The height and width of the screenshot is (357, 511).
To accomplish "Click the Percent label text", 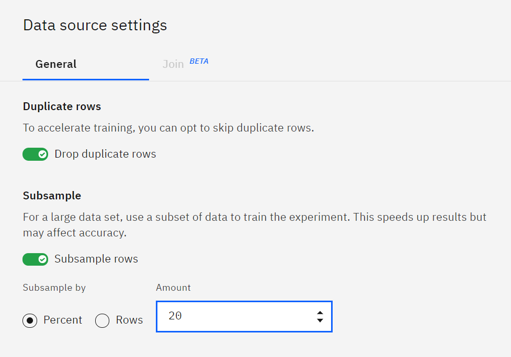I will tap(63, 320).
